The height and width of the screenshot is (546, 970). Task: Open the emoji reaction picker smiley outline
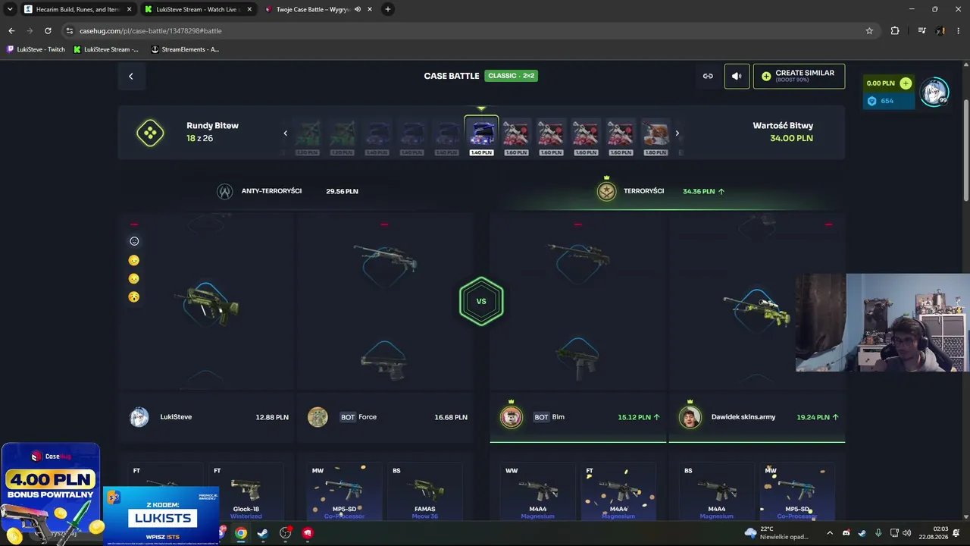pyautogui.click(x=134, y=241)
